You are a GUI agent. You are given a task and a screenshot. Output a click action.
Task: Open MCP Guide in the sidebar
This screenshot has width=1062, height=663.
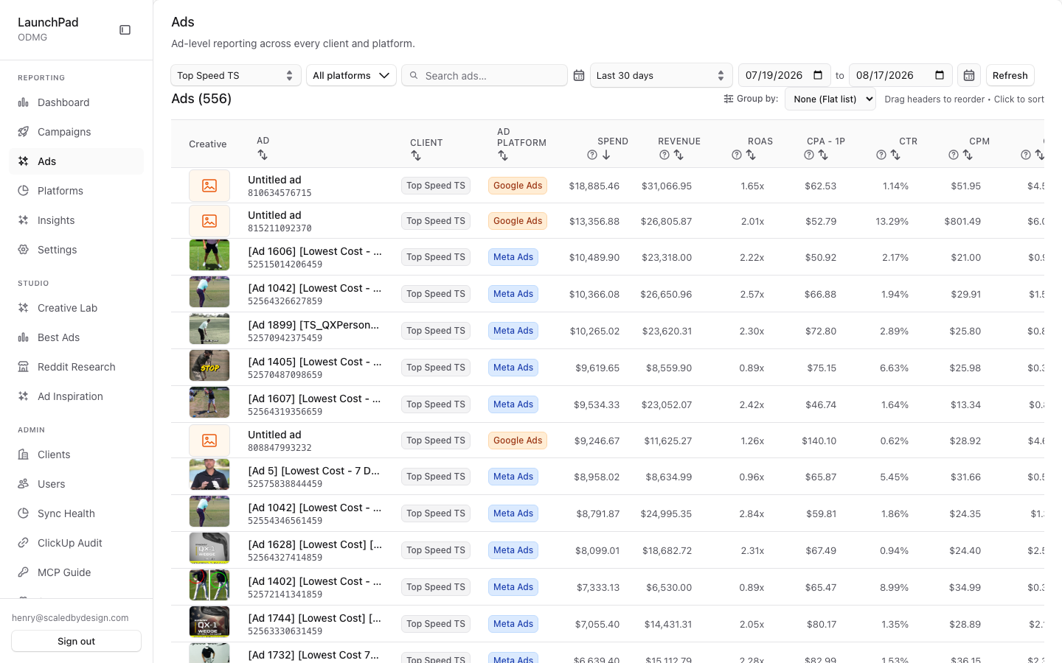[77, 572]
